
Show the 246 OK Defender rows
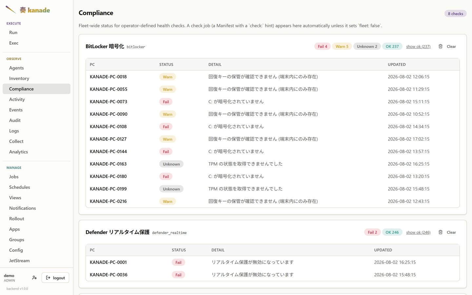(x=418, y=232)
